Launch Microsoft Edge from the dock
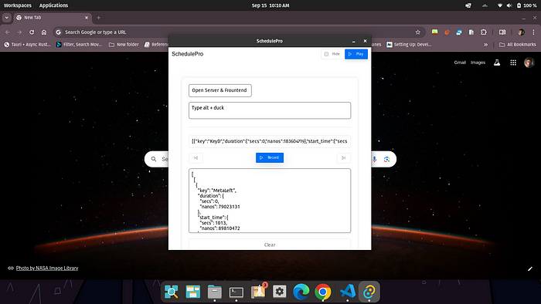 click(x=301, y=292)
